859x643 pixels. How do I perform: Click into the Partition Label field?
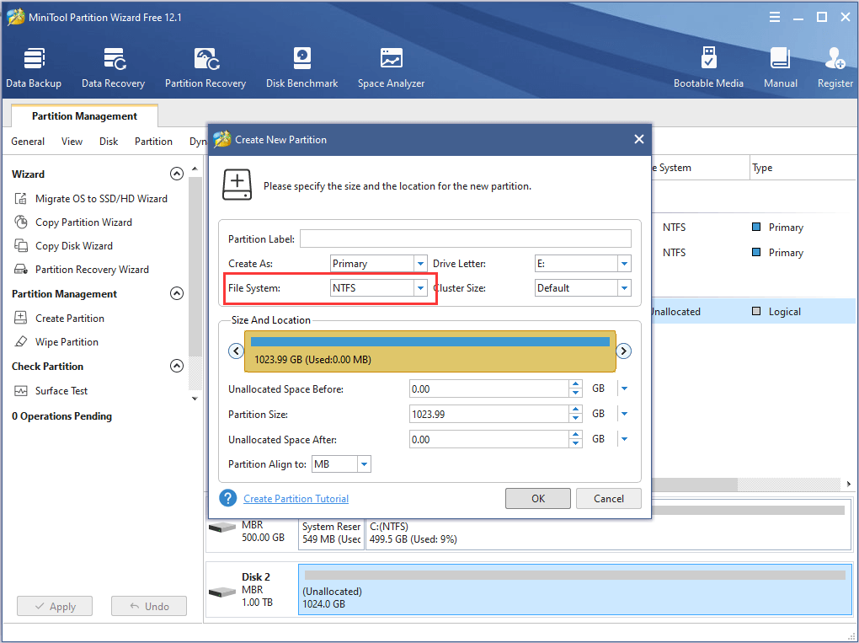click(466, 238)
